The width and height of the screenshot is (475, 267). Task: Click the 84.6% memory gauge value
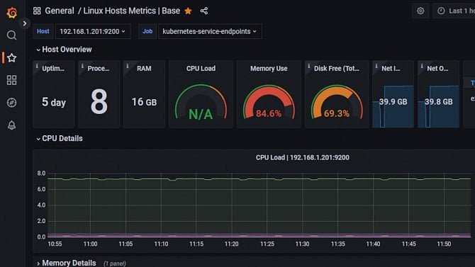pyautogui.click(x=269, y=113)
